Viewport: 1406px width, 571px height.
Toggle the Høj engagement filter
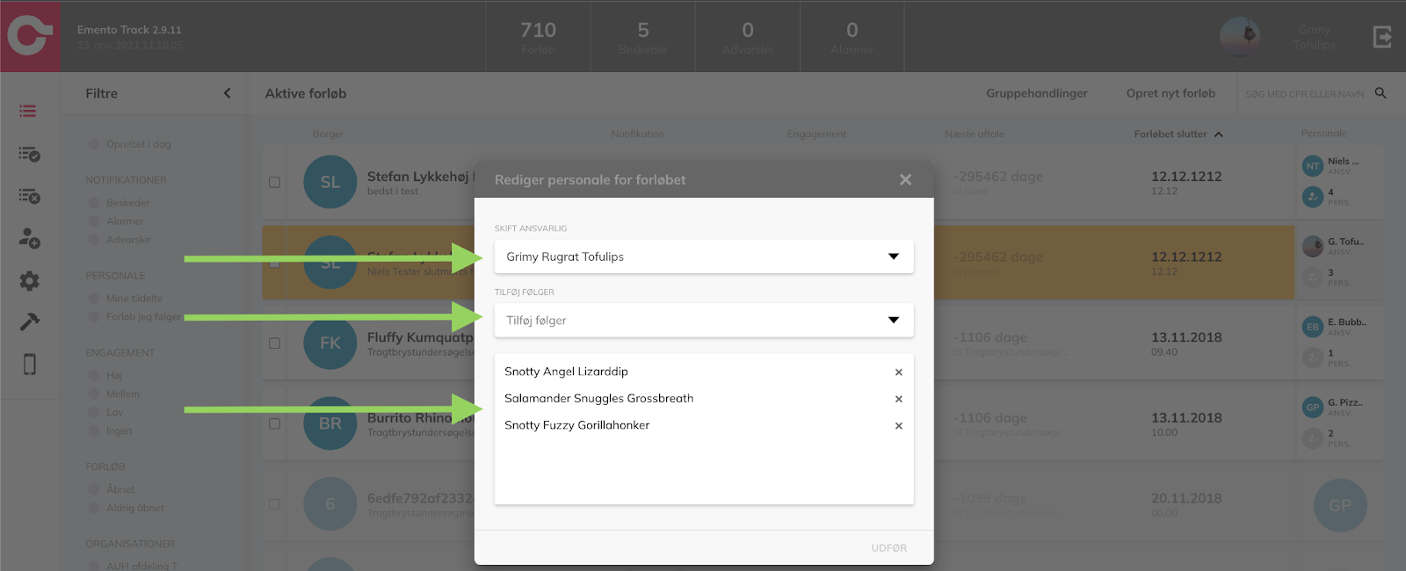pos(94,376)
